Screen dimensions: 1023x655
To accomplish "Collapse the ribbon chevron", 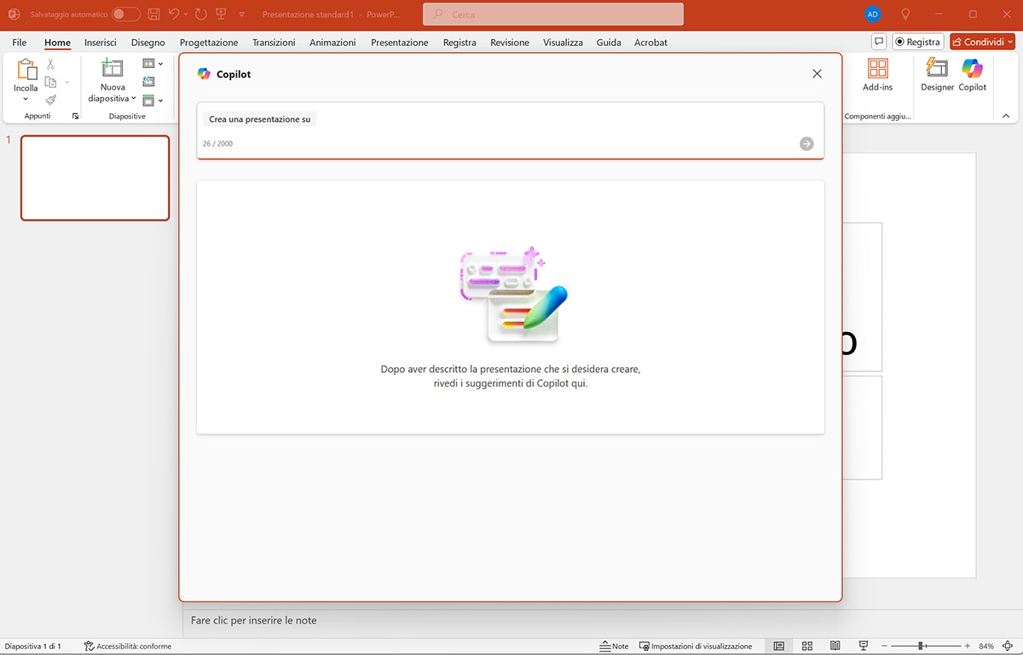I will point(1006,116).
